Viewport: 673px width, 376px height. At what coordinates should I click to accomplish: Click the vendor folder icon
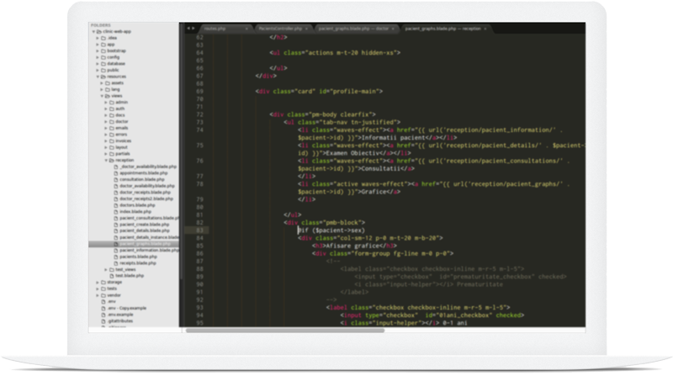tap(102, 295)
